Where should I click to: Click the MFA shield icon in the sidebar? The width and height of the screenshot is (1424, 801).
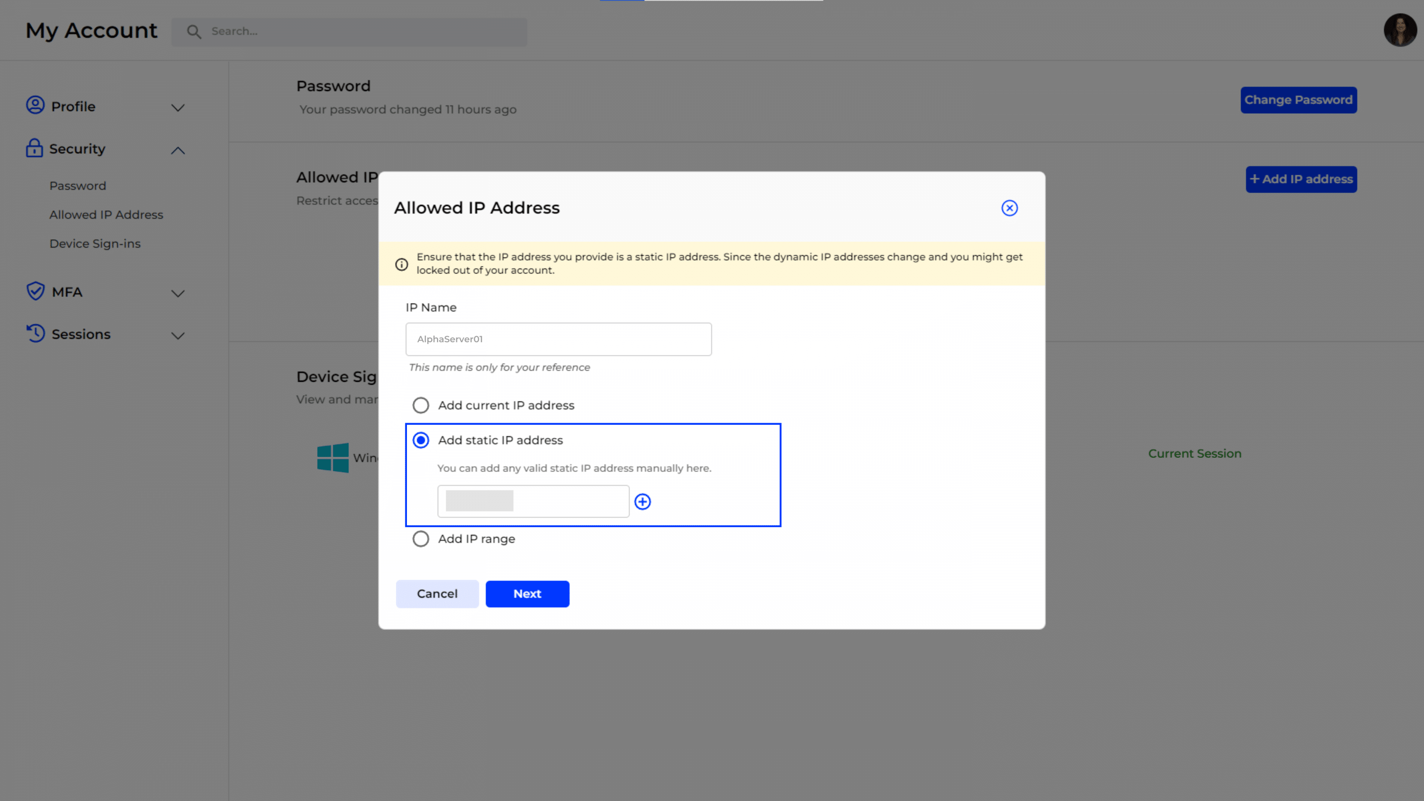pos(36,291)
